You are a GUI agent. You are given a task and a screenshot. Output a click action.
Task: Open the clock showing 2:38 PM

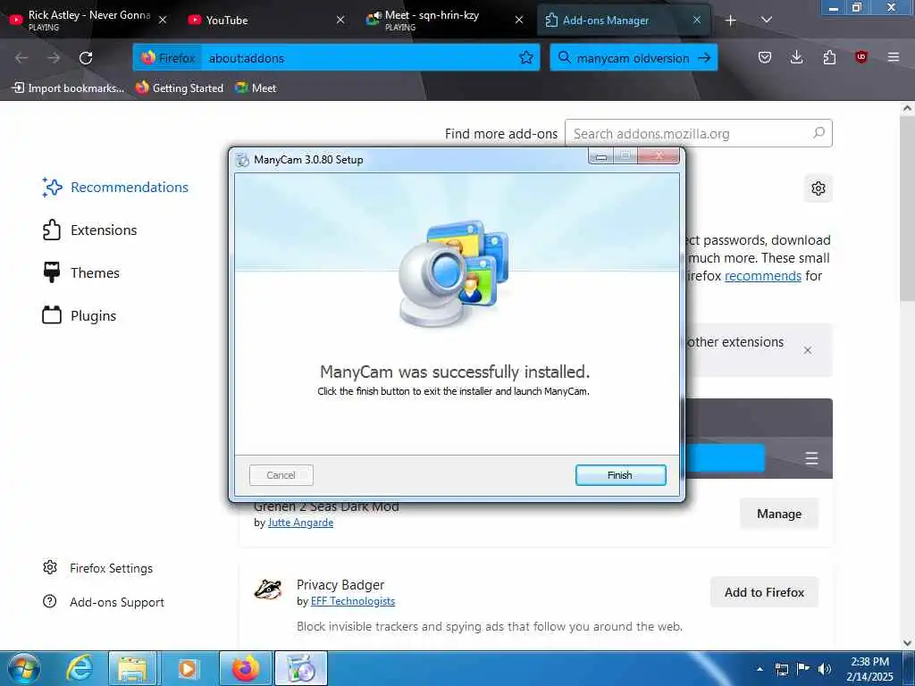[x=869, y=669]
